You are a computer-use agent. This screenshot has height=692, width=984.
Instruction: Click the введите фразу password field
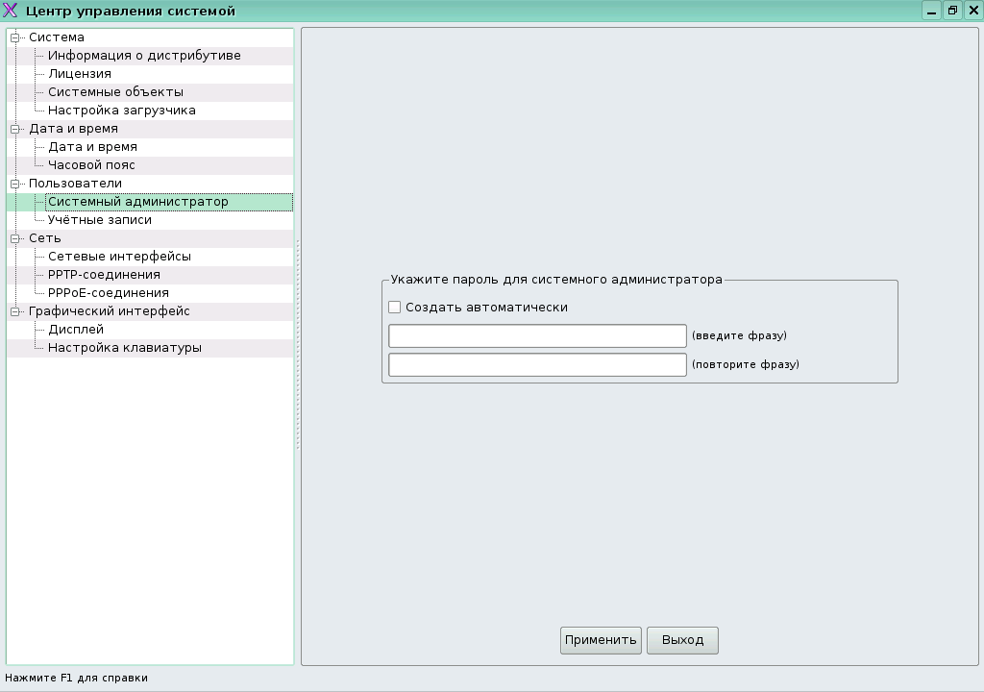click(537, 335)
